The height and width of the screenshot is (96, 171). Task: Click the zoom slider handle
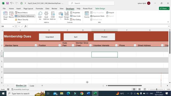(x=157, y=89)
